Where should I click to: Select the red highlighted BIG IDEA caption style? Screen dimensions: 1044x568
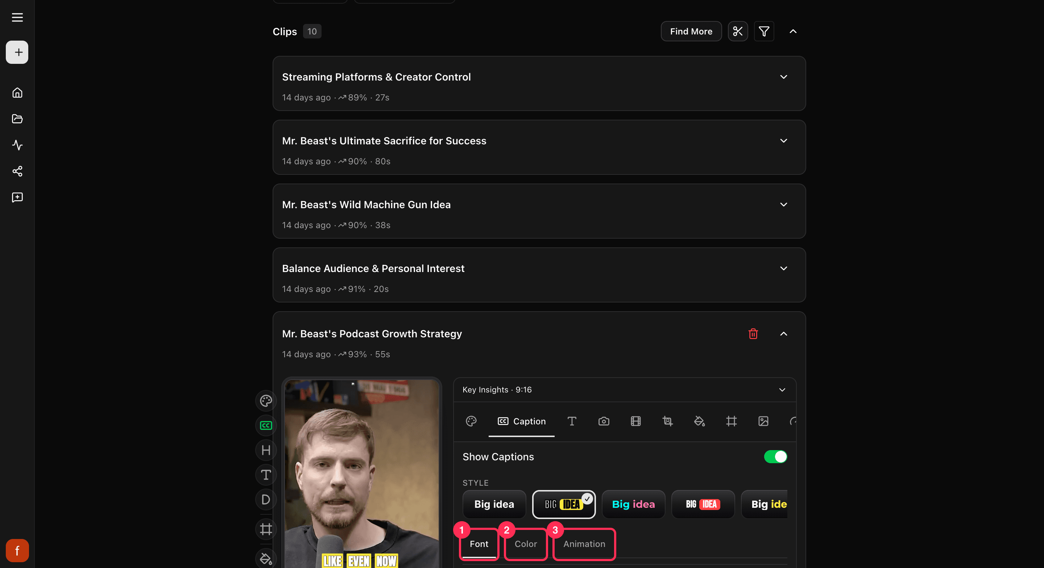703,505
